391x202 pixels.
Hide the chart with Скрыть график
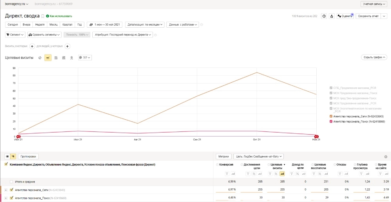pyautogui.click(x=374, y=57)
